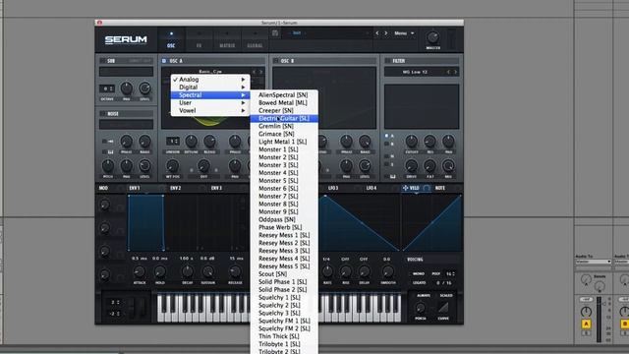The height and width of the screenshot is (354, 629).
Task: Enable OSC B
Action: (x=275, y=61)
